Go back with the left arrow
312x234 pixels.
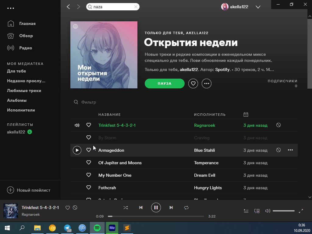tap(68, 7)
